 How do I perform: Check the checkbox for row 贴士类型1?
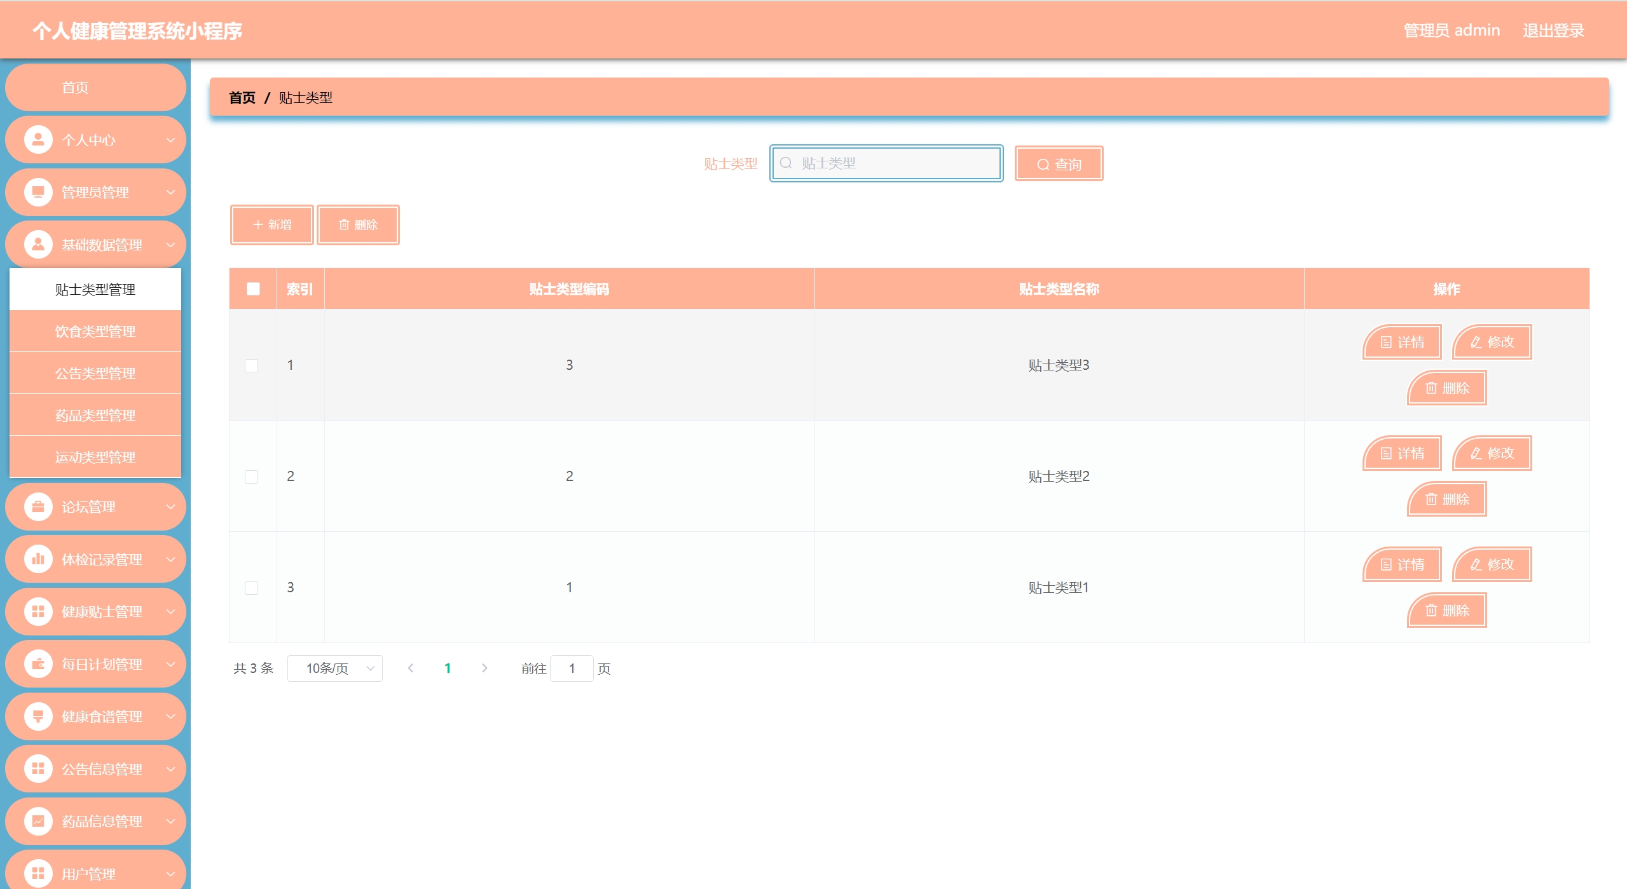[x=252, y=588]
